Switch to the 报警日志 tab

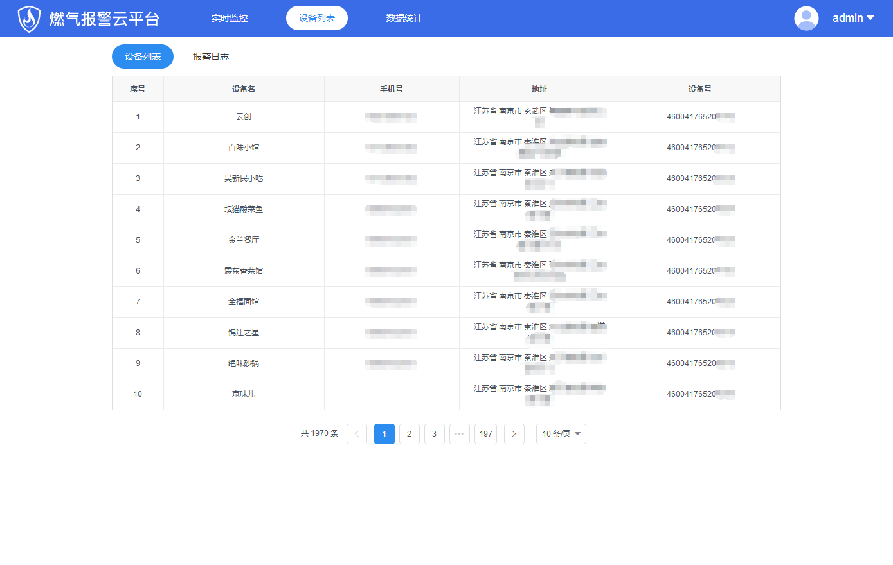click(x=211, y=56)
